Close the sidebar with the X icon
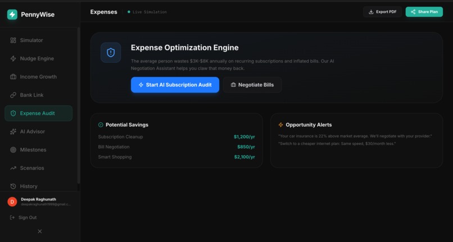This screenshot has height=242, width=453. click(40, 231)
